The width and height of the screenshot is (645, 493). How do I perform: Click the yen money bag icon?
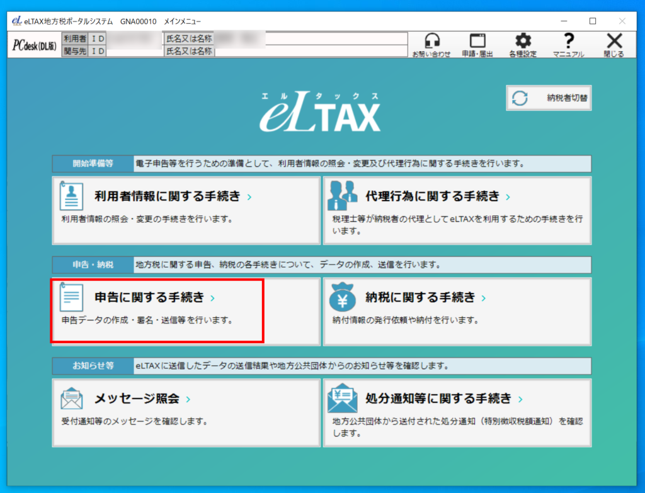pyautogui.click(x=343, y=297)
